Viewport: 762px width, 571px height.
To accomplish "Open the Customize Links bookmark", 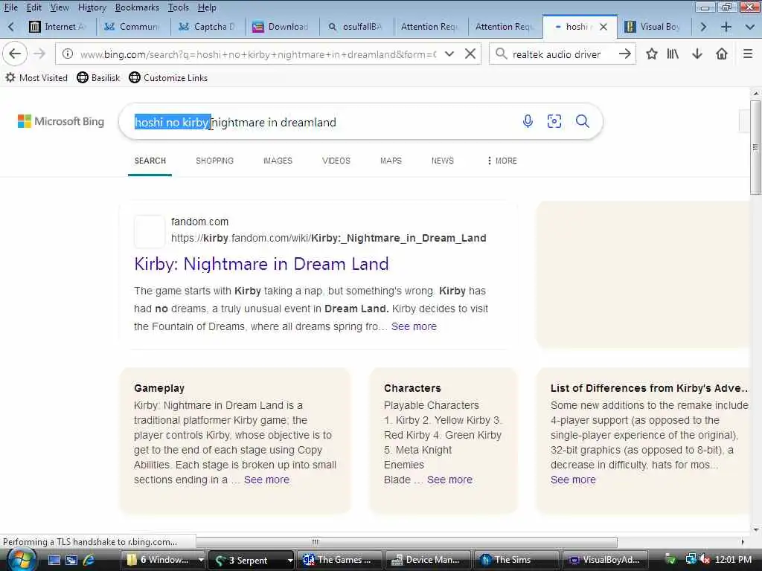I will pyautogui.click(x=169, y=77).
